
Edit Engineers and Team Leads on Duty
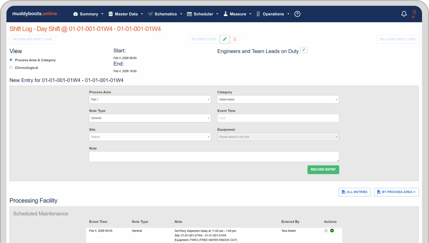[303, 50]
